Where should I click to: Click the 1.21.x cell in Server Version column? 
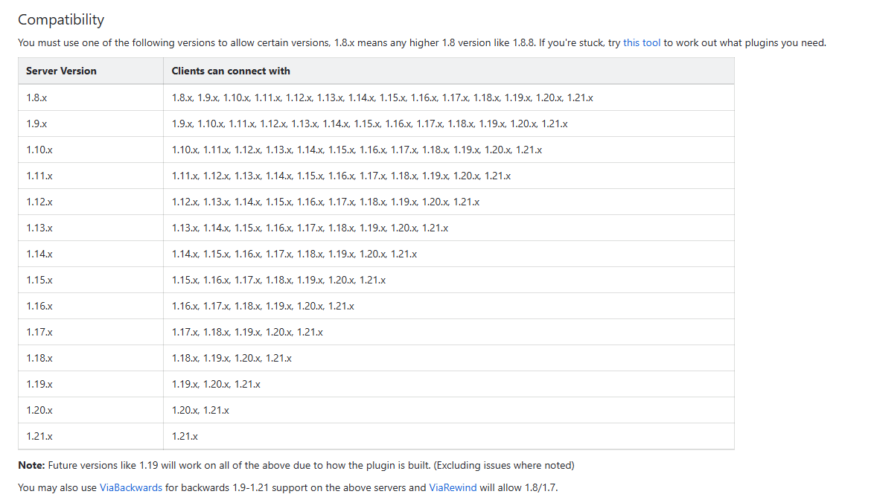pos(39,436)
